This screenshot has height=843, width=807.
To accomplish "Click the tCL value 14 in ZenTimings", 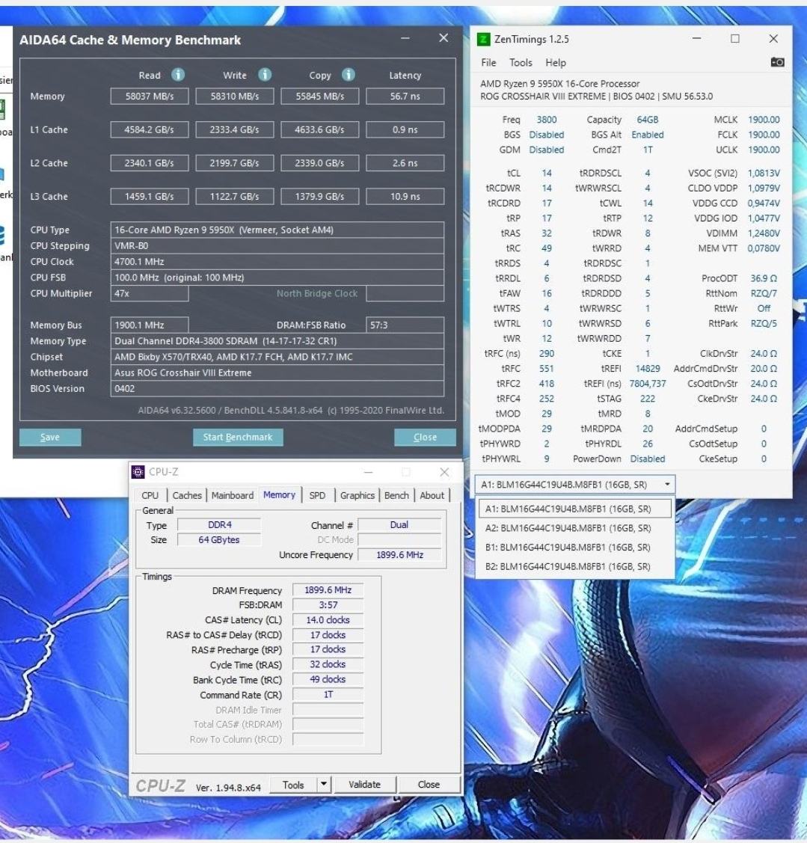I will (x=546, y=173).
